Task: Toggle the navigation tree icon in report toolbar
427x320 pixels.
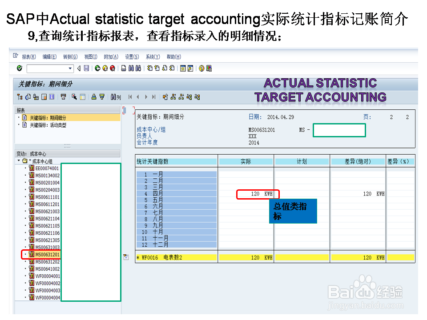Action: coord(20,97)
